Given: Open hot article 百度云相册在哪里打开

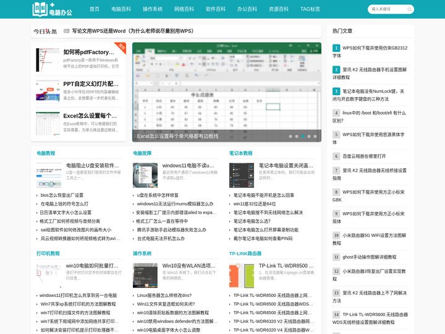Looking at the screenshot, I should click(x=364, y=156).
